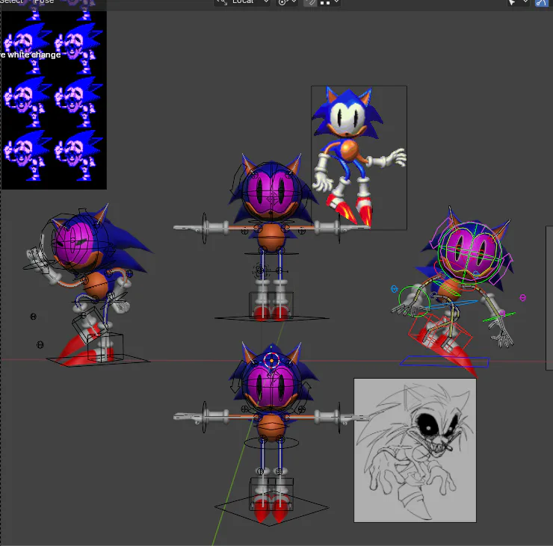The height and width of the screenshot is (546, 553).
Task: Select the grey pencil sketch reference image
Action: pos(415,450)
